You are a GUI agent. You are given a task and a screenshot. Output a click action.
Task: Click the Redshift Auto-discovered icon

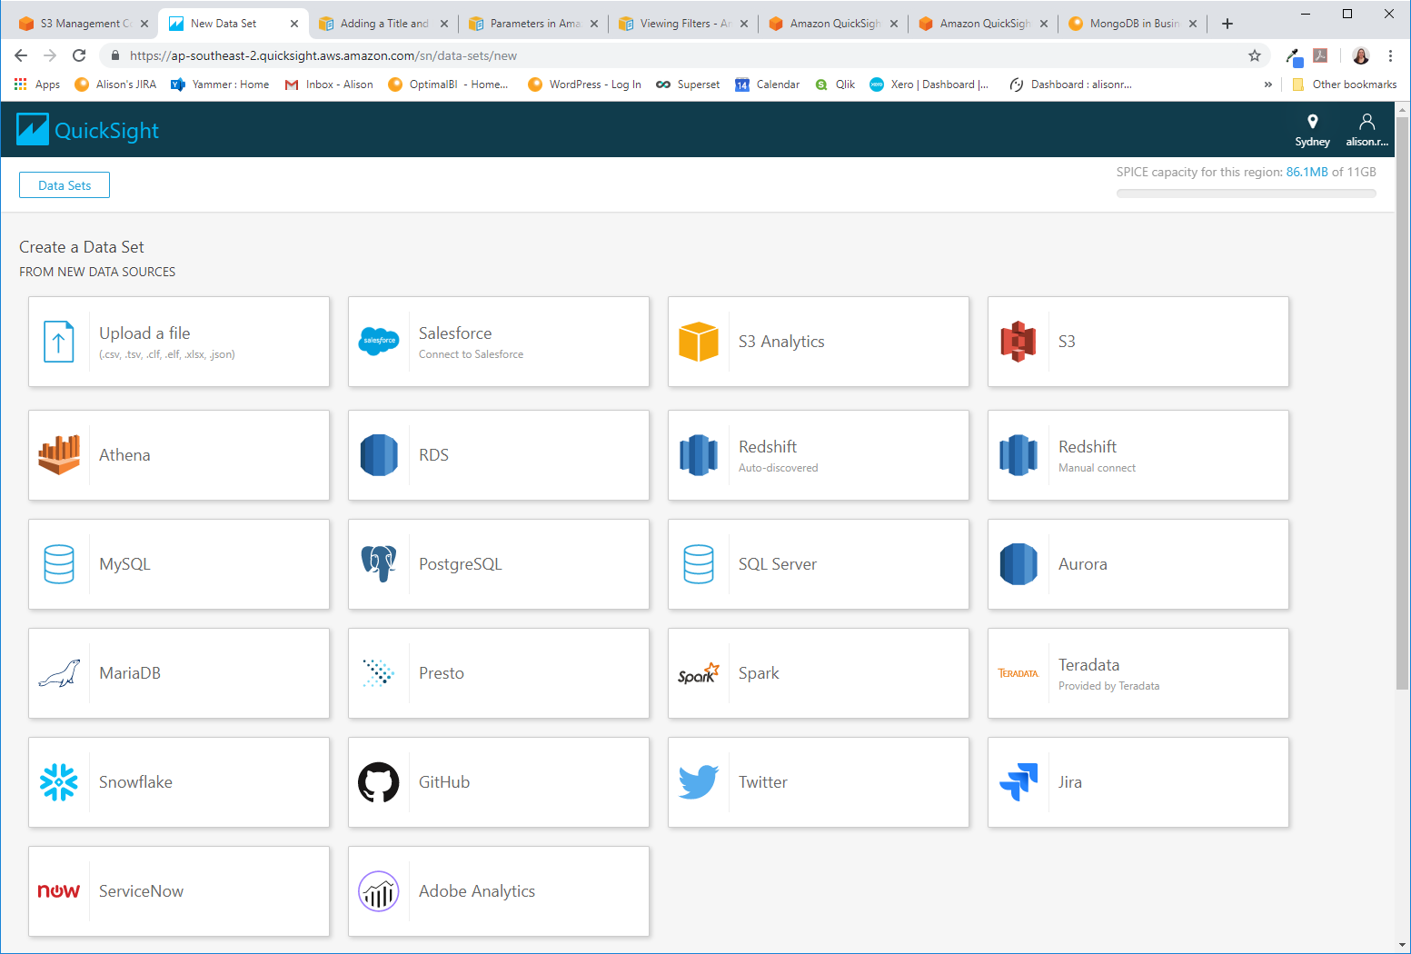[699, 455]
